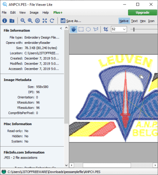Screen dimensions: 158x175
Task: Click the zoom slider handle
Action: tap(134, 29)
